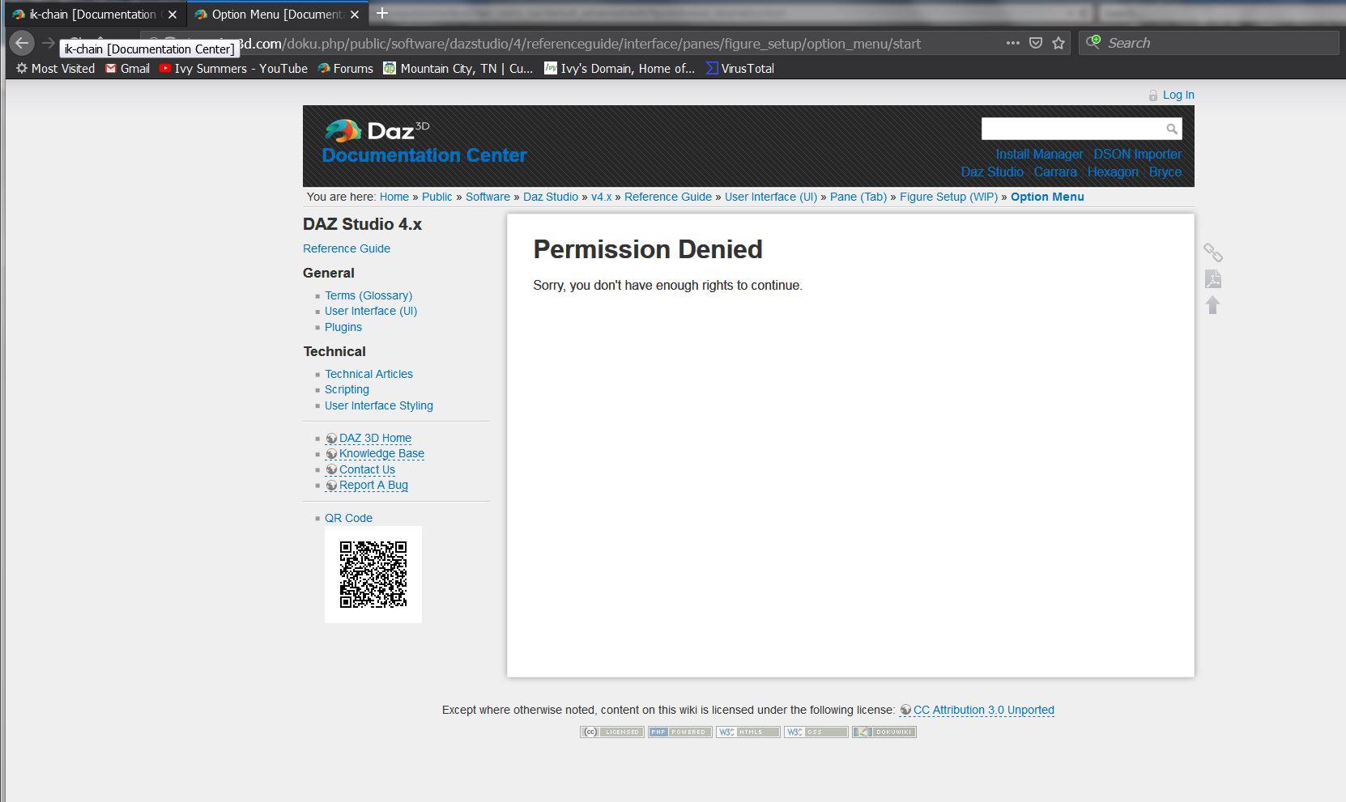Viewport: 1346px width, 802px height.
Task: Visit the DAZ 3D Home external link
Action: 368,438
